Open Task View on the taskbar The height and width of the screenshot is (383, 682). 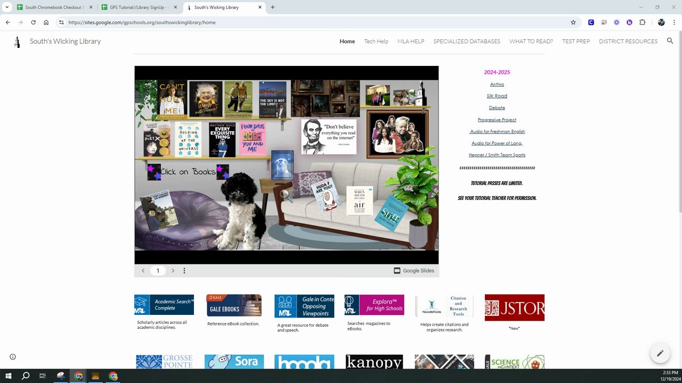pyautogui.click(x=43, y=376)
